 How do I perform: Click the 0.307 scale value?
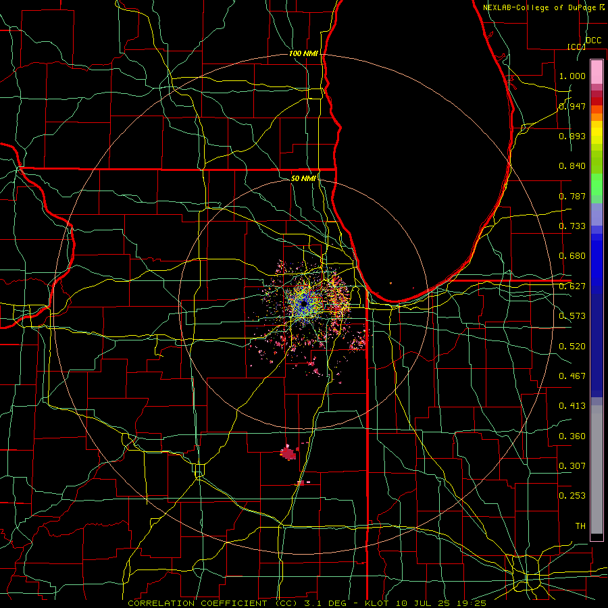(572, 466)
